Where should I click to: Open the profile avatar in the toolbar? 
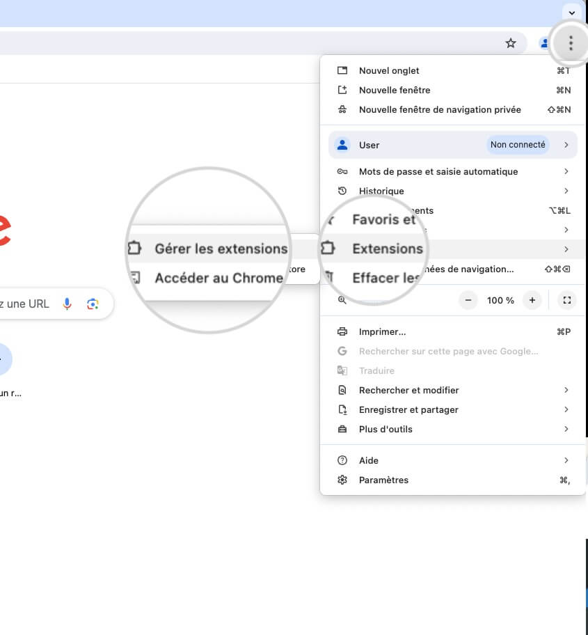coord(544,43)
